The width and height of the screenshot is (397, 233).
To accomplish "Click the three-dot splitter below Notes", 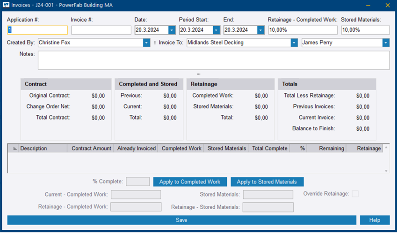I will pyautogui.click(x=198, y=74).
